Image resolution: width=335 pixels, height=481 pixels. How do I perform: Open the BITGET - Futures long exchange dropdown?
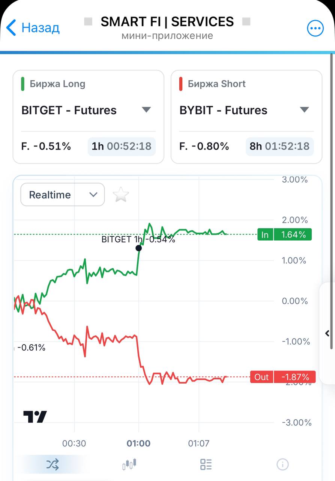[x=88, y=110]
